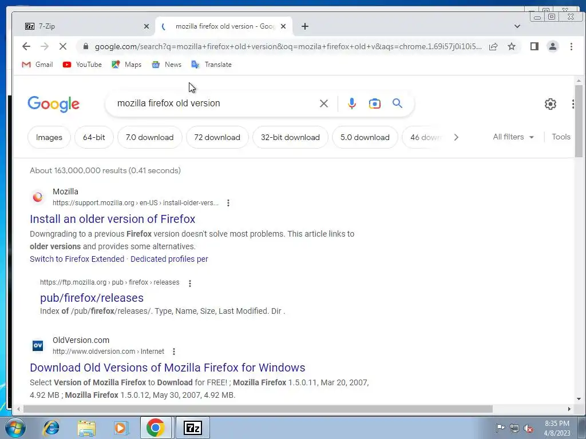Click the magnifier search button
The width and height of the screenshot is (586, 439).
point(397,103)
